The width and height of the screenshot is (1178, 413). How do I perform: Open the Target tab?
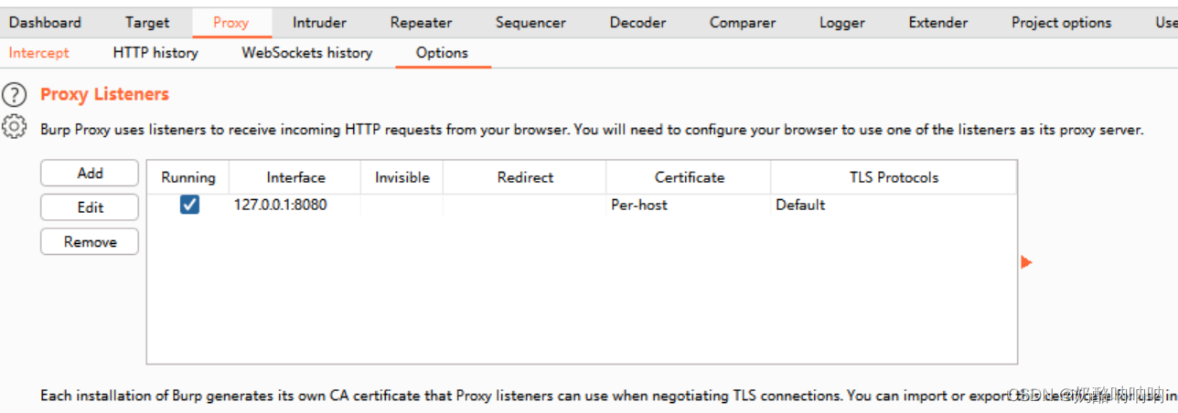(x=147, y=23)
